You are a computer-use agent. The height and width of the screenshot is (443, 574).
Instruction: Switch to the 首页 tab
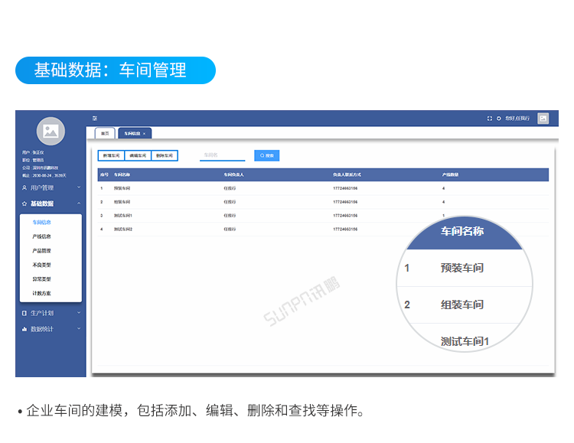tap(105, 133)
